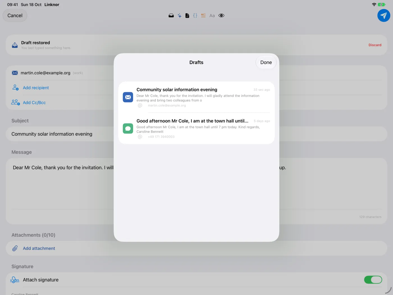Image resolution: width=393 pixels, height=295 pixels.
Task: Open the Aa font formatting option
Action: (x=212, y=16)
